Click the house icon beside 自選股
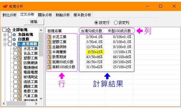The image size is (181, 109). click(14, 39)
